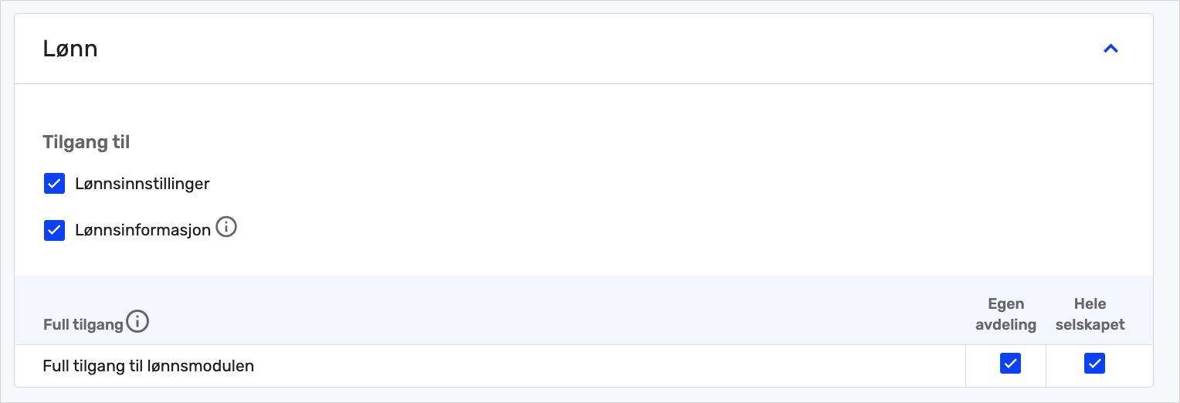Click the Full tilgang column heading

pos(83,324)
